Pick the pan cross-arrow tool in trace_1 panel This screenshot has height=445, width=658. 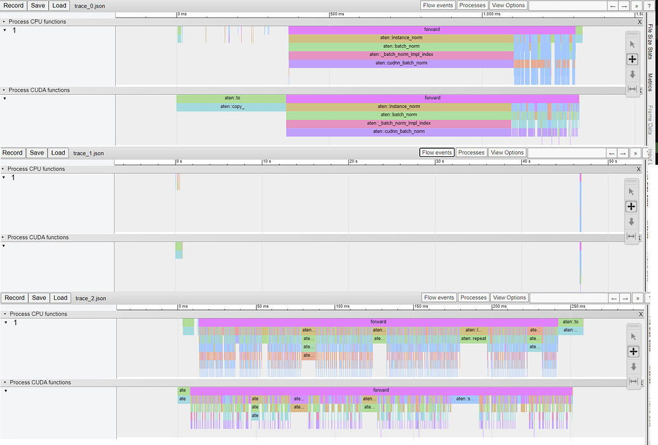pos(631,207)
